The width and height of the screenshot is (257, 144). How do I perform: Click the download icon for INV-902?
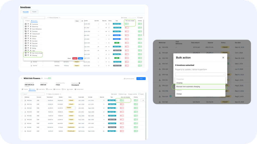tap(160, 47)
